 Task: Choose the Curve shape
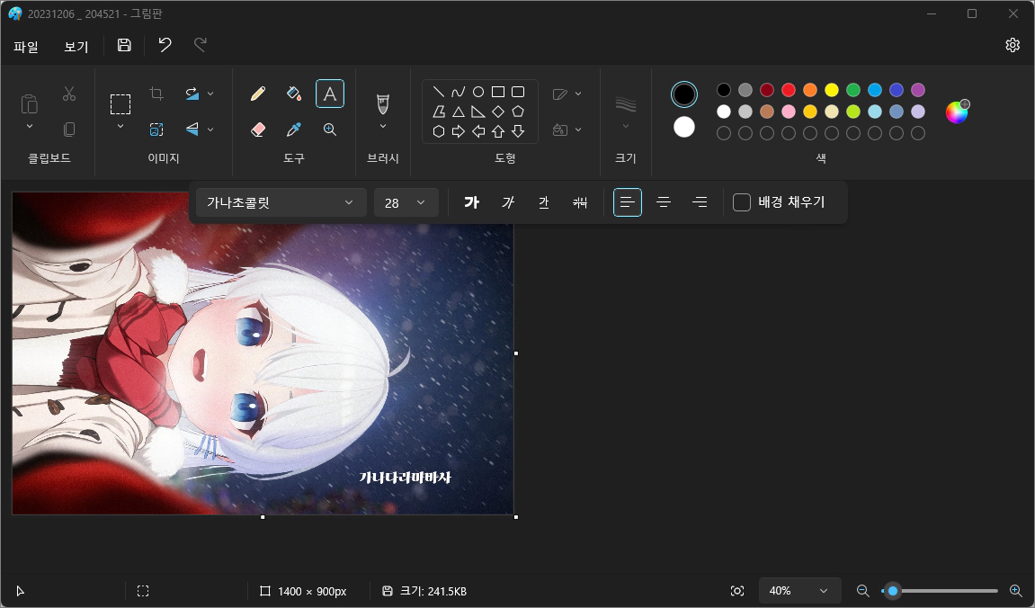[458, 92]
